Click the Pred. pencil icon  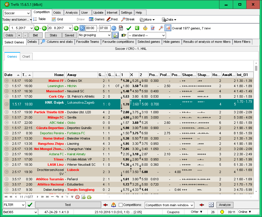click(109, 19)
